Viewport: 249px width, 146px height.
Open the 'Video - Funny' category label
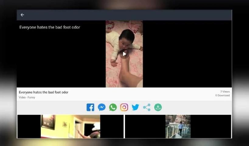click(x=27, y=97)
